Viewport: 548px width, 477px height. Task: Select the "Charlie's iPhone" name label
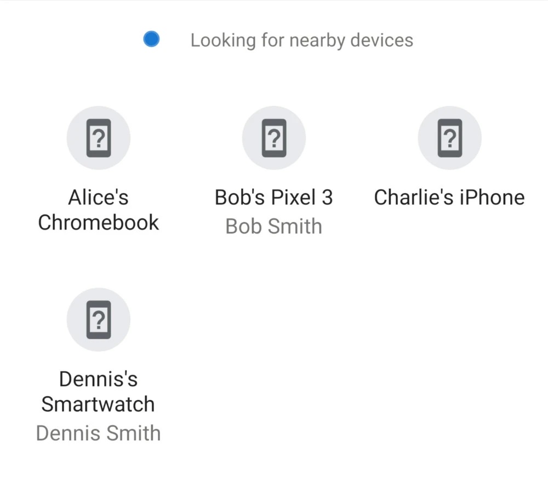449,197
